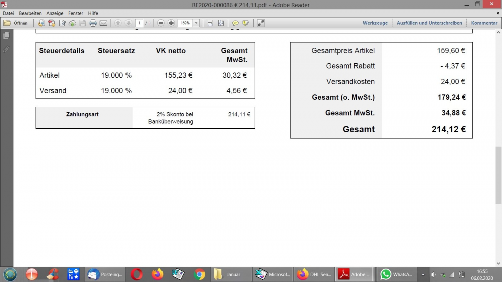Image resolution: width=502 pixels, height=282 pixels.
Task: Show page thumbnails in left sidebar
Action: tap(6, 36)
